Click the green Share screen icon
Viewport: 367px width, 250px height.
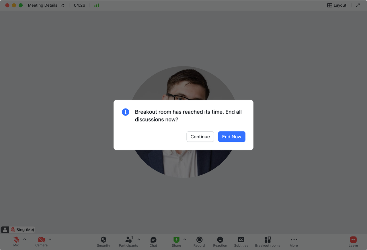(176, 239)
